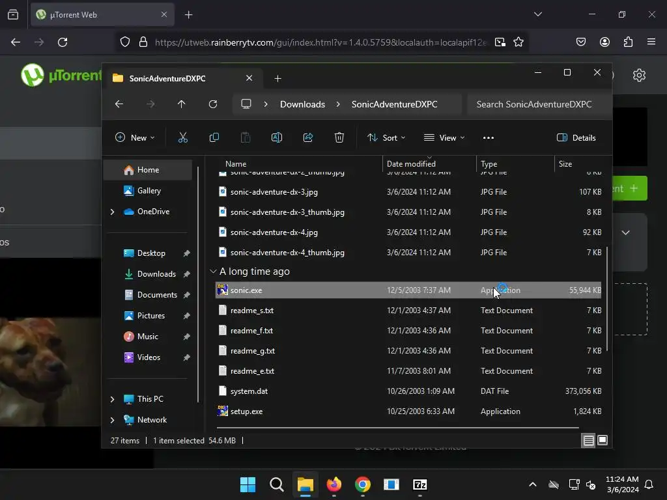Open Google Chrome from the taskbar
Image resolution: width=667 pixels, height=500 pixels.
[x=362, y=484]
